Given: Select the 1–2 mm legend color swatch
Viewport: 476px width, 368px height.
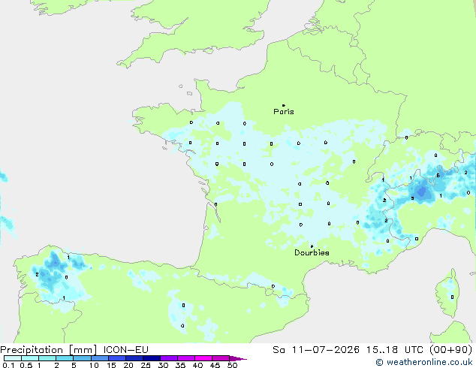Looking at the screenshot, I should click(x=47, y=358).
